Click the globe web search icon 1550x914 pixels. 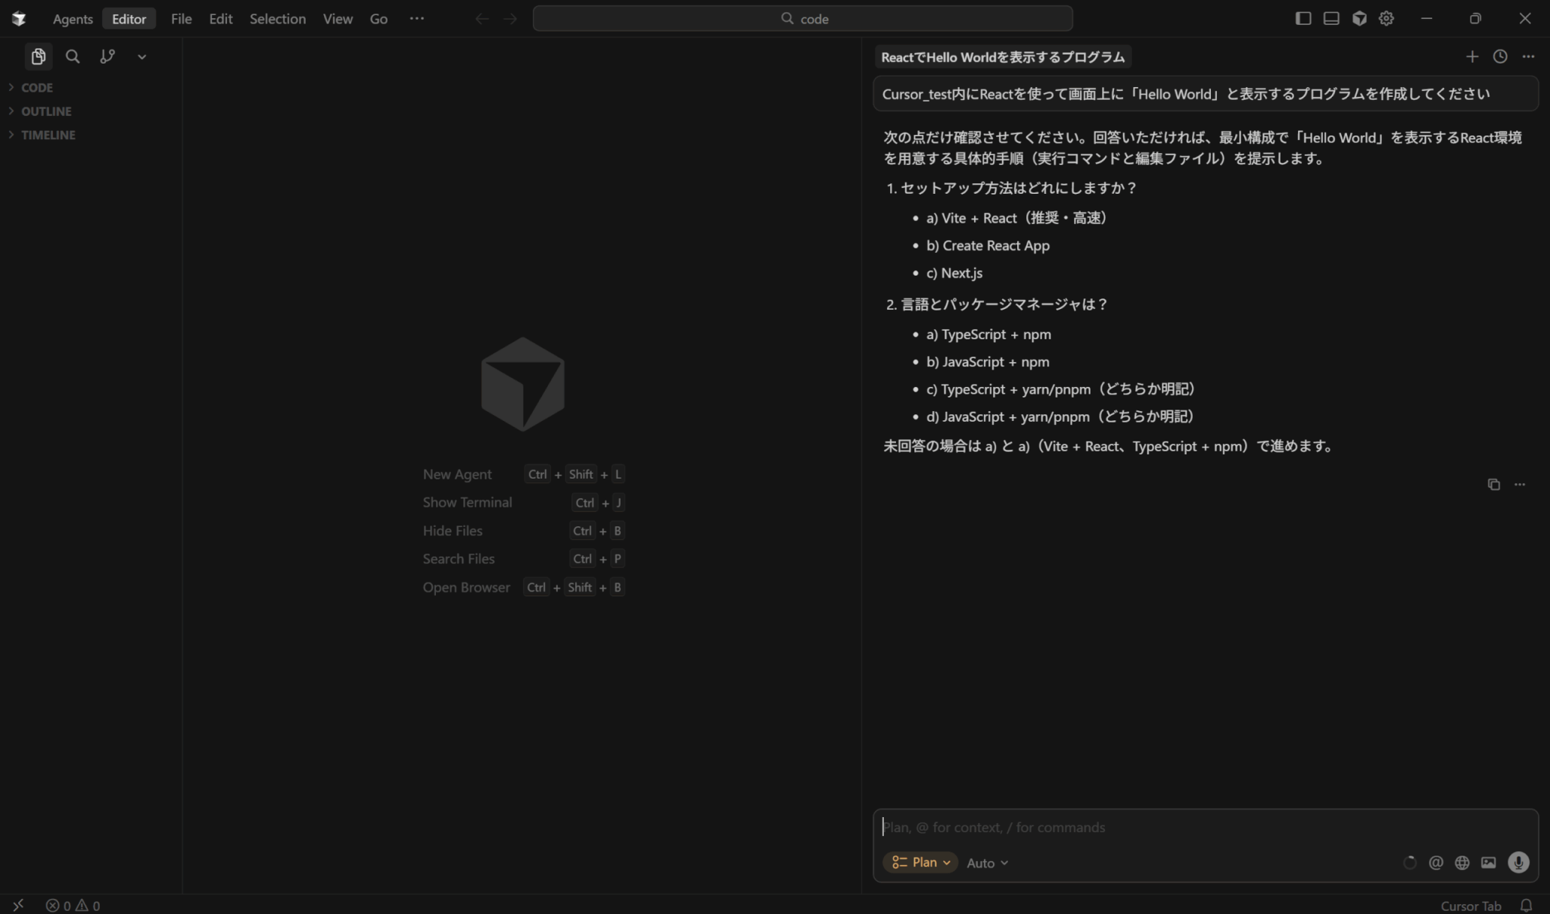coord(1462,863)
